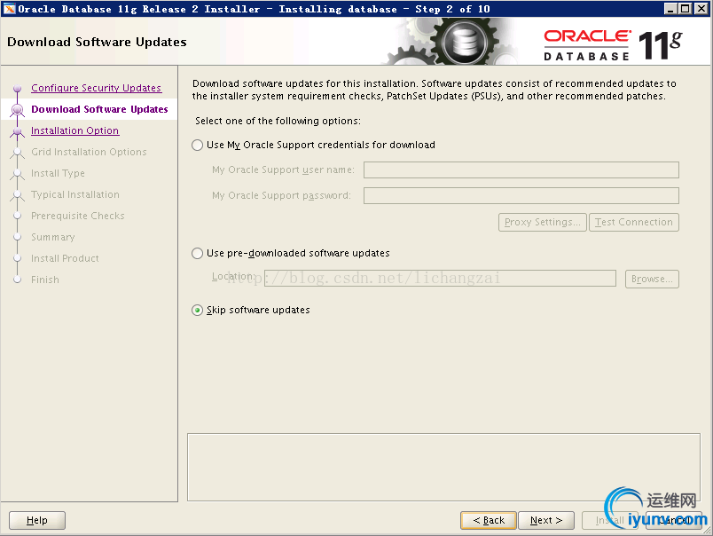This screenshot has height=536, width=713.
Task: Click the Test Connection button
Action: coord(634,222)
